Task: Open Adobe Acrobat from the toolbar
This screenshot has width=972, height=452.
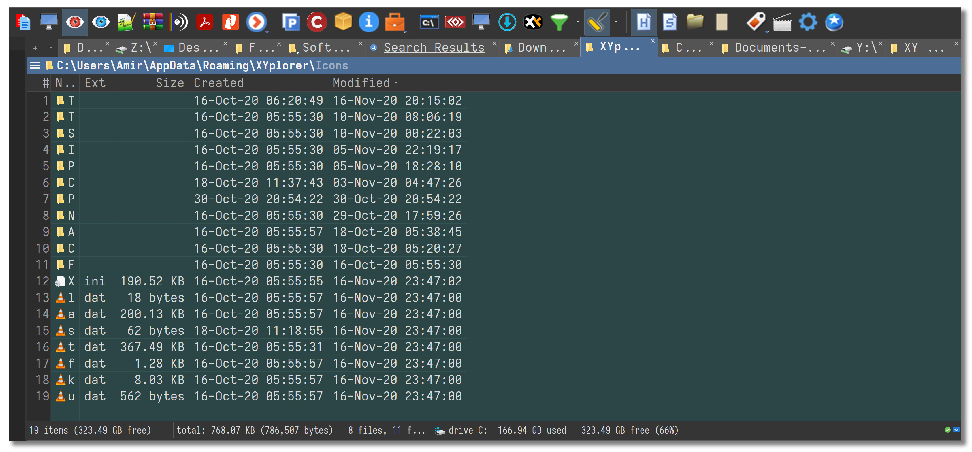Action: (204, 22)
